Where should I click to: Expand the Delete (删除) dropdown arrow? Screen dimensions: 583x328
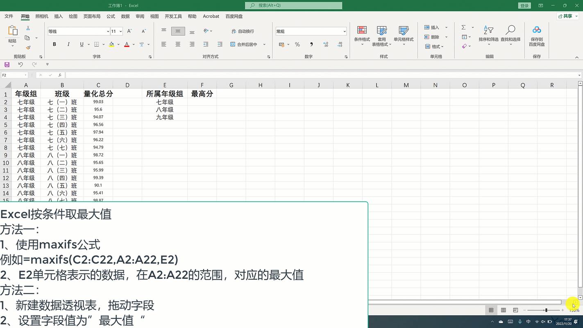click(446, 37)
